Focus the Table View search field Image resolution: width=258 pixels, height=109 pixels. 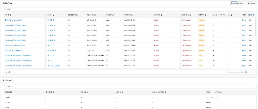pyautogui.click(x=130, y=10)
